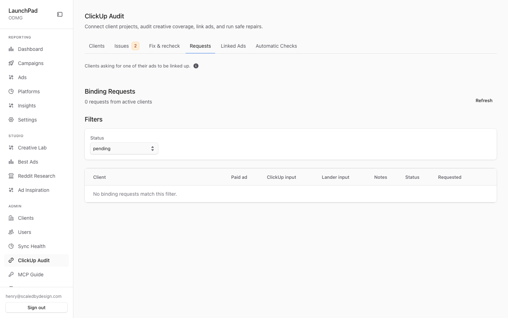Click the Lander input column header
This screenshot has height=318, width=508.
click(x=335, y=177)
